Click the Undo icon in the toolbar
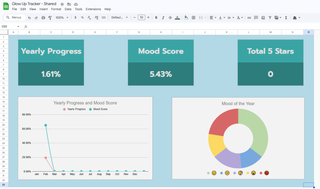Screen dimensions: 320x189 [x=29, y=18]
